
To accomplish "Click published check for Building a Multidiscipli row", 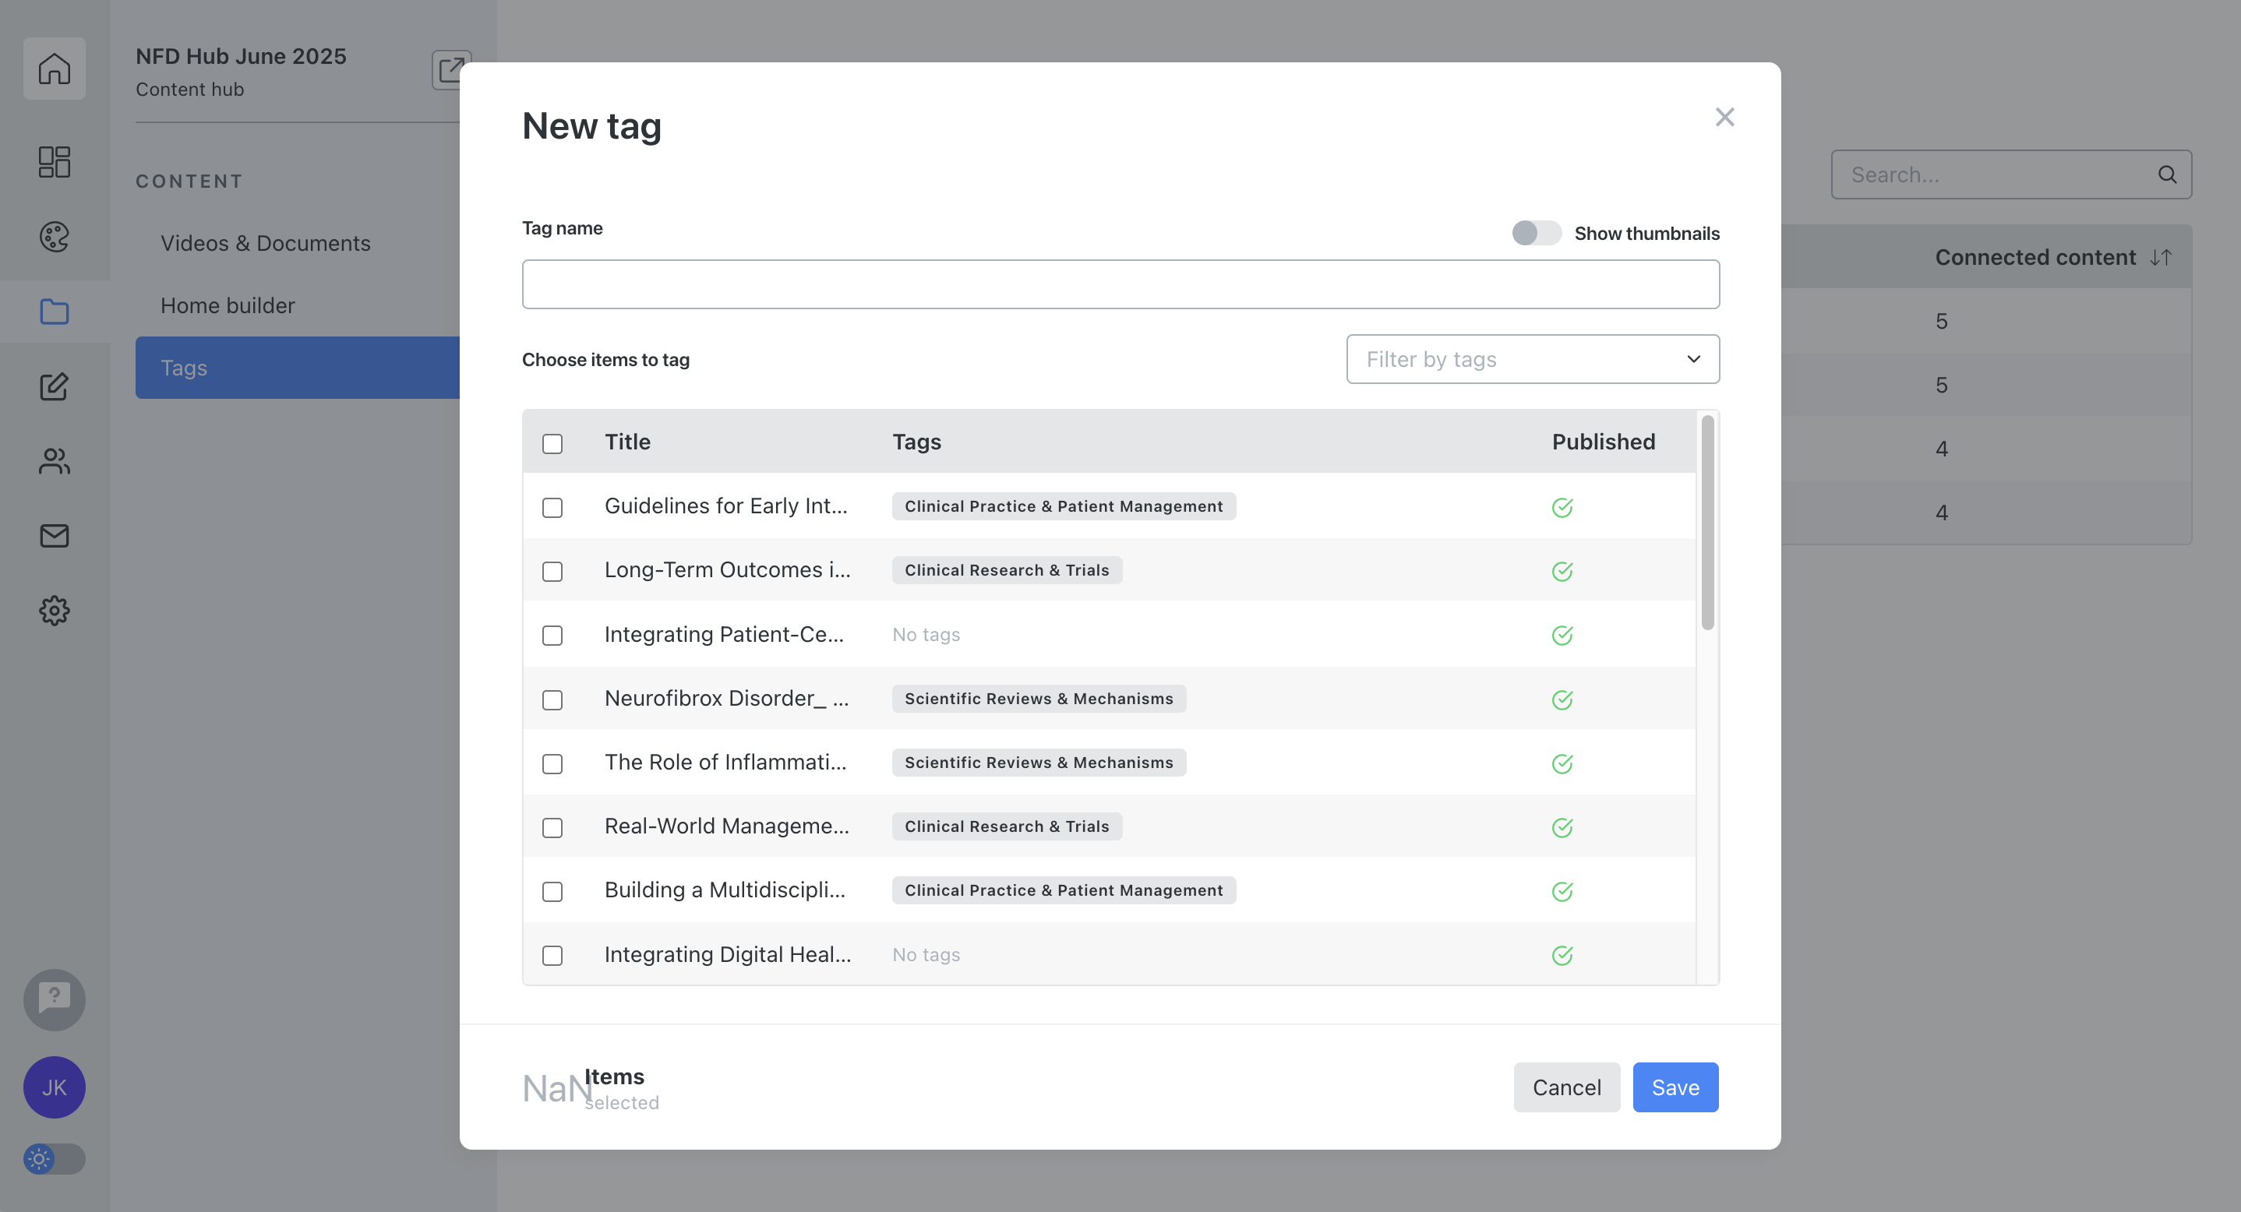I will (1562, 891).
